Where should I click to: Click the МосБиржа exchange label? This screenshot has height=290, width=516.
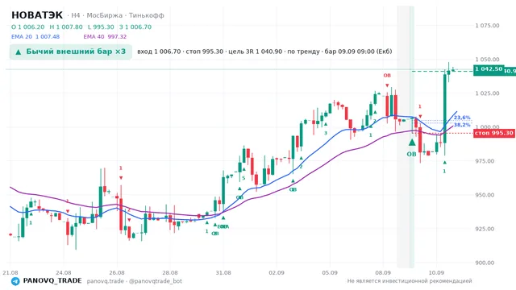[x=105, y=15]
